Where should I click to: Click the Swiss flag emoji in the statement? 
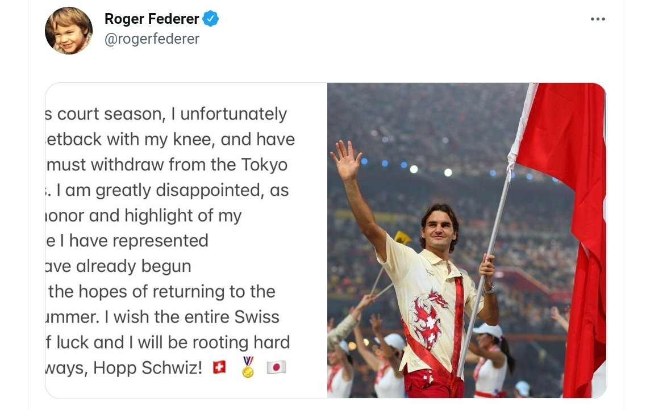(219, 367)
